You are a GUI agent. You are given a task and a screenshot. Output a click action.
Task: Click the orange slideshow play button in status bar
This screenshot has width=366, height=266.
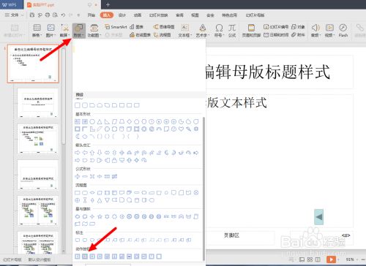[x=331, y=259]
